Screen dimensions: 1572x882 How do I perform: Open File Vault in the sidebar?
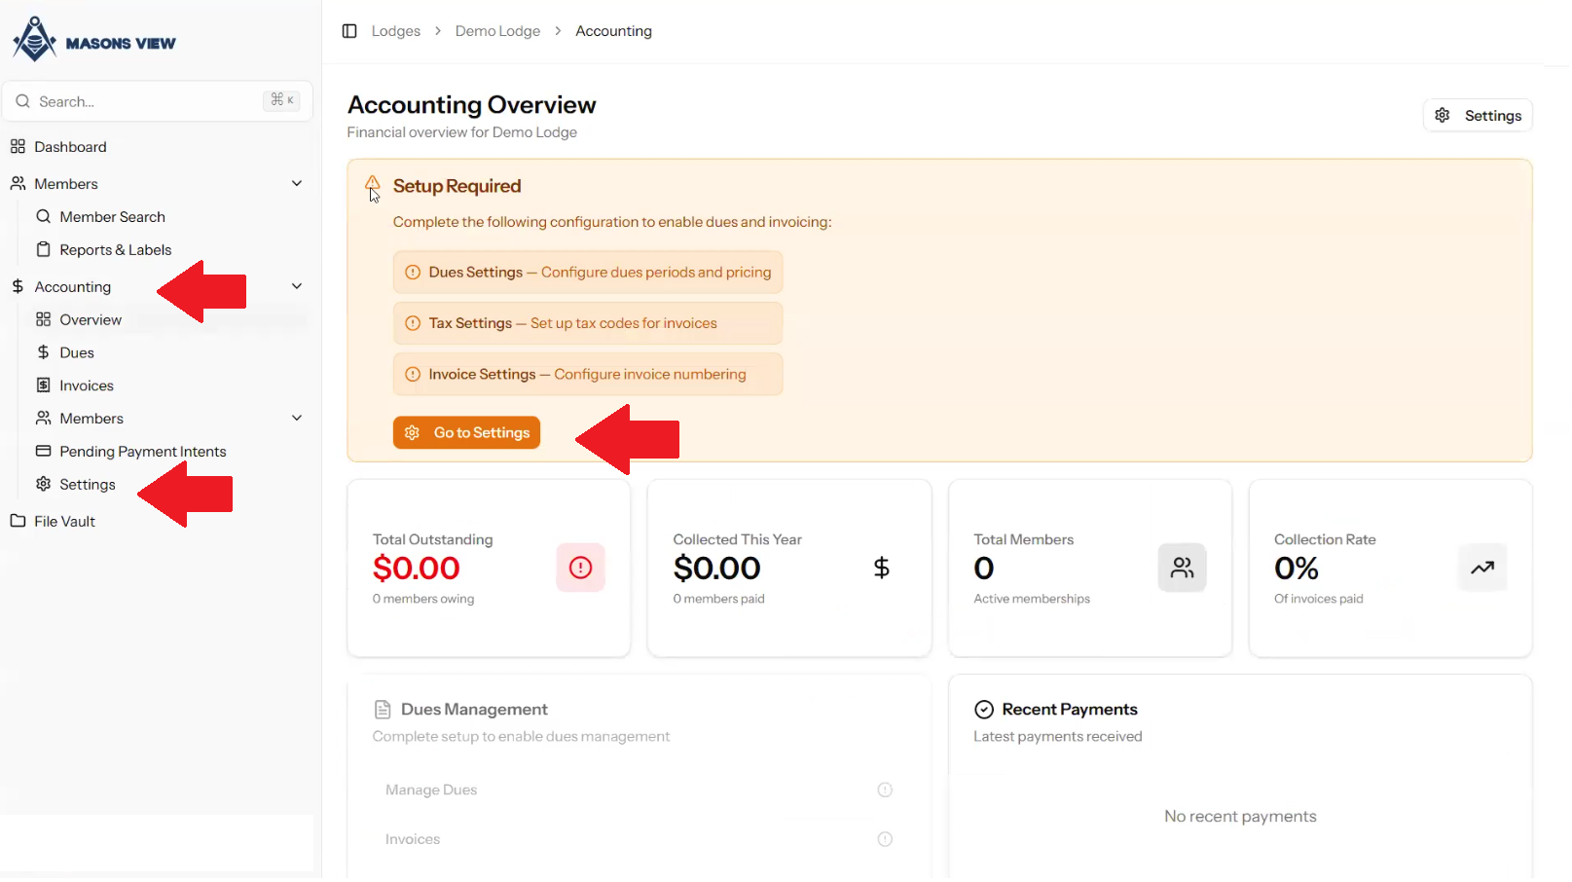[x=64, y=522]
